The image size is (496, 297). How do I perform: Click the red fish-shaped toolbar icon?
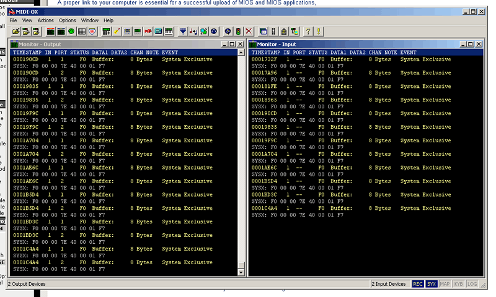point(148,31)
